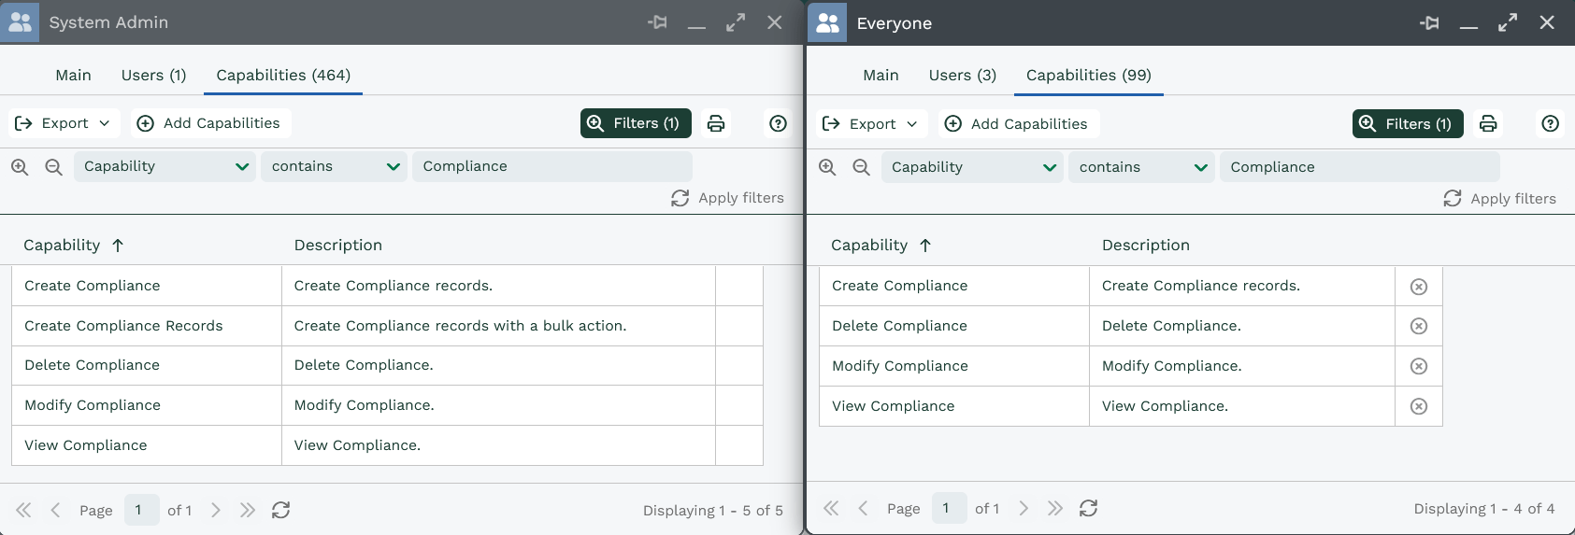Viewport: 1575px width, 535px height.
Task: Expand the contains operator dropdown in Everyone
Action: click(1141, 167)
